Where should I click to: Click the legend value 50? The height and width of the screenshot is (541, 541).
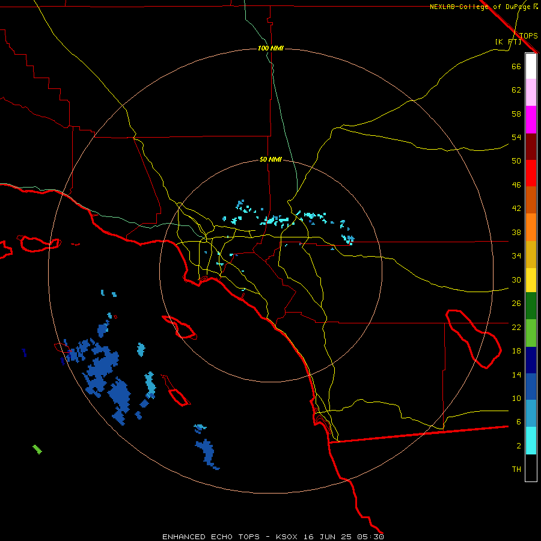[x=516, y=160]
